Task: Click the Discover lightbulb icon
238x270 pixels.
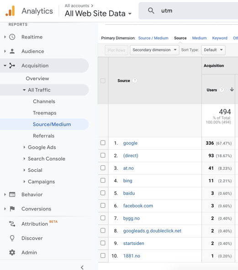Action: click(12, 238)
